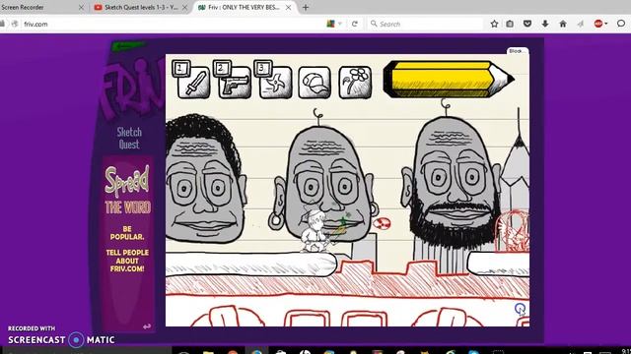Click the yellow pencil energy meter
Screen dimensions: 631x354
click(449, 79)
